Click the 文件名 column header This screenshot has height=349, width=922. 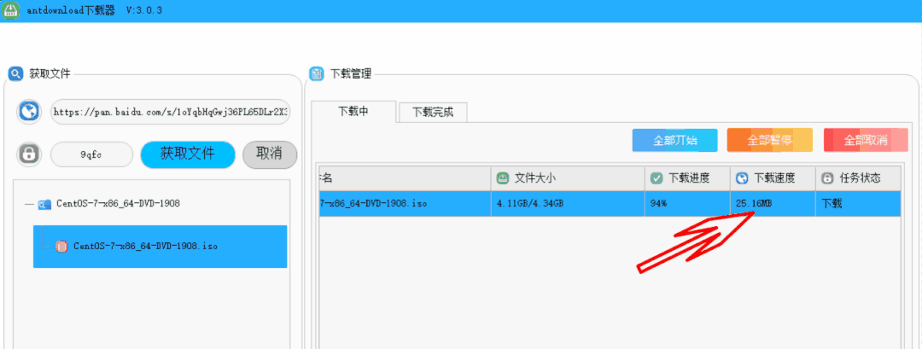(x=405, y=178)
